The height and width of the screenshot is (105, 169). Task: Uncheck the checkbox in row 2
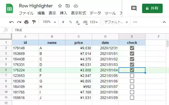coord(132,48)
